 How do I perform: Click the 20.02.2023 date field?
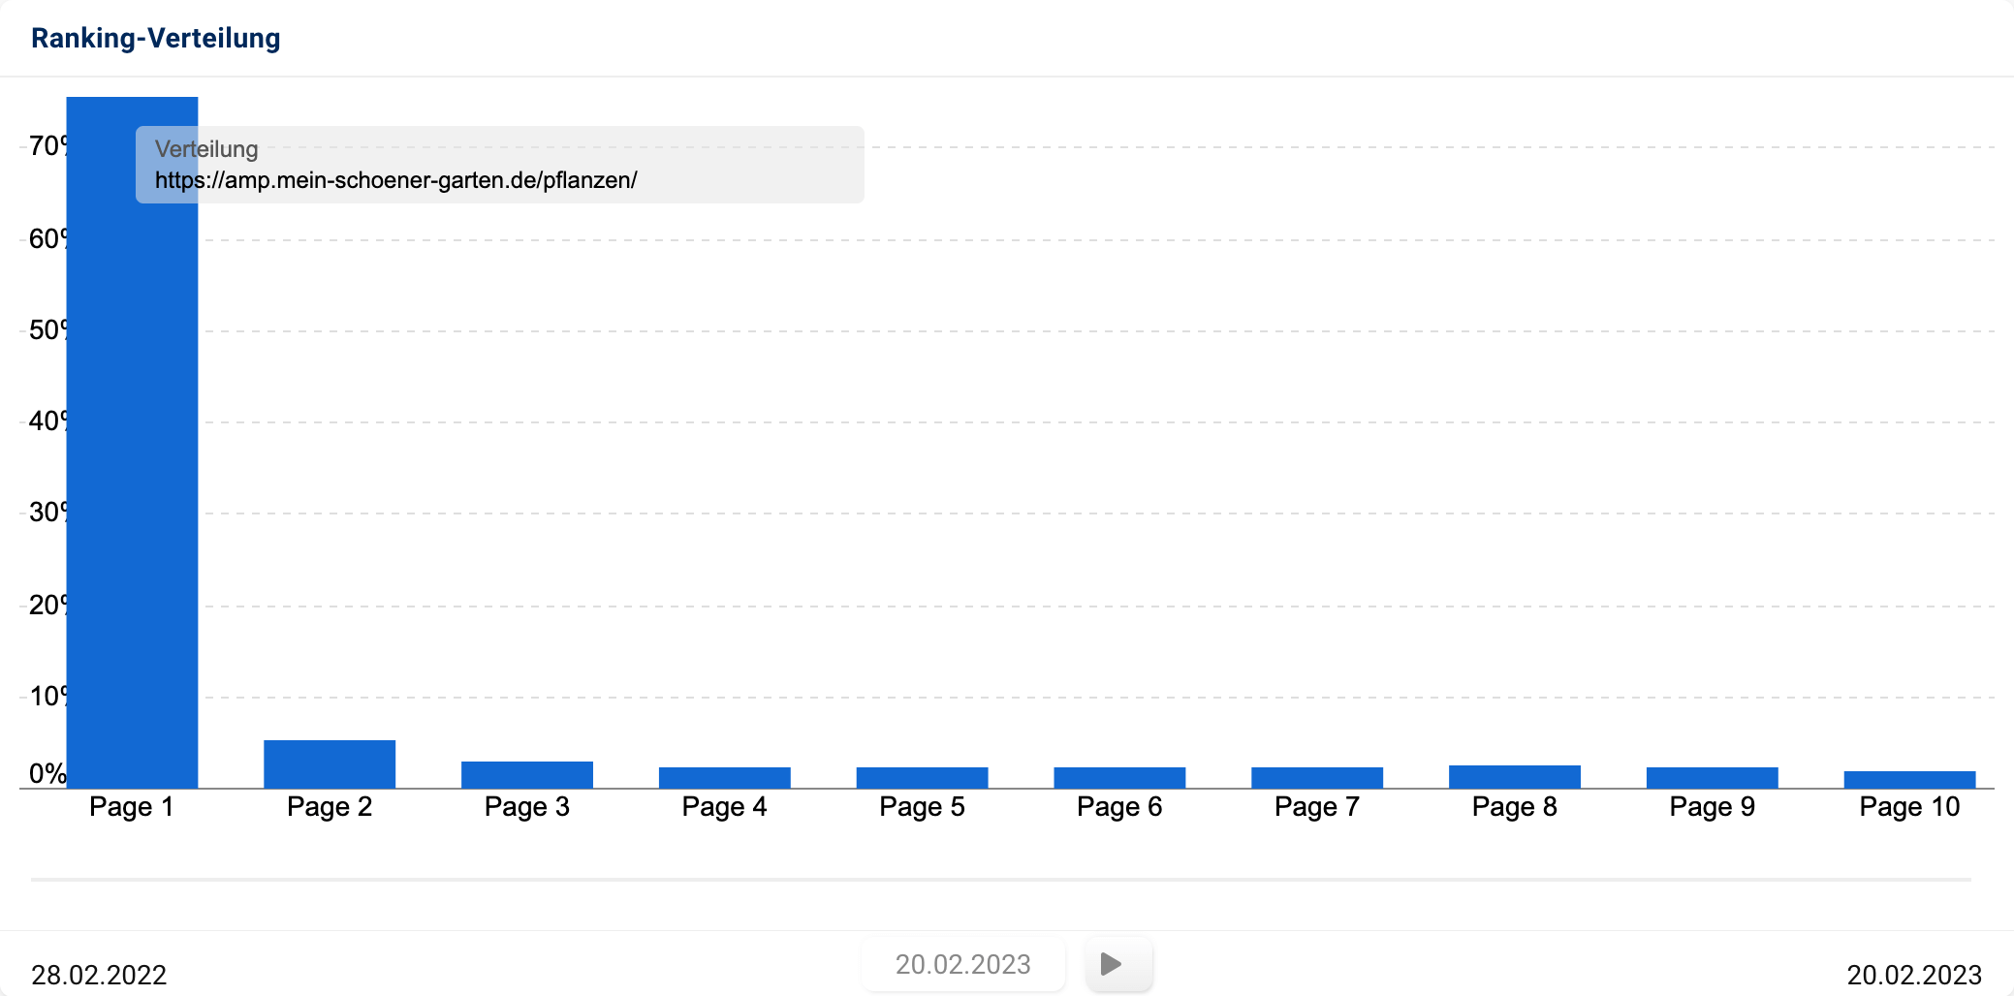click(x=962, y=964)
